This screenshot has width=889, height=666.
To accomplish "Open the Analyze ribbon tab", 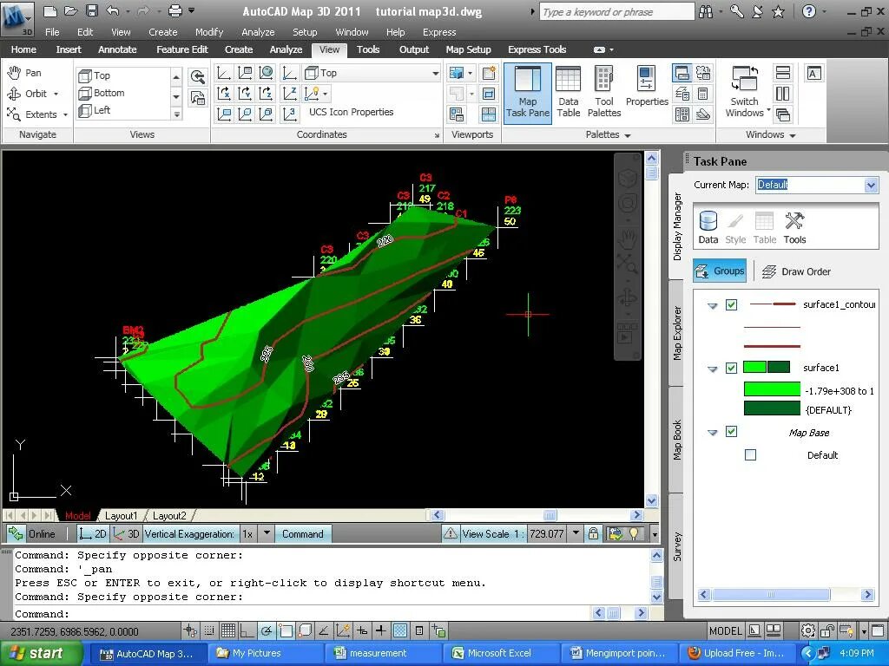I will (x=286, y=49).
